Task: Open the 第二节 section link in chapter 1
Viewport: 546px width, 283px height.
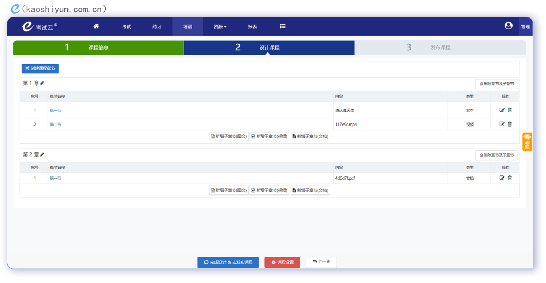Action: pyautogui.click(x=55, y=125)
